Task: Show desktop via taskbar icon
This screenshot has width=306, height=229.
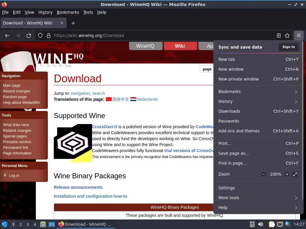Action: [51, 224]
